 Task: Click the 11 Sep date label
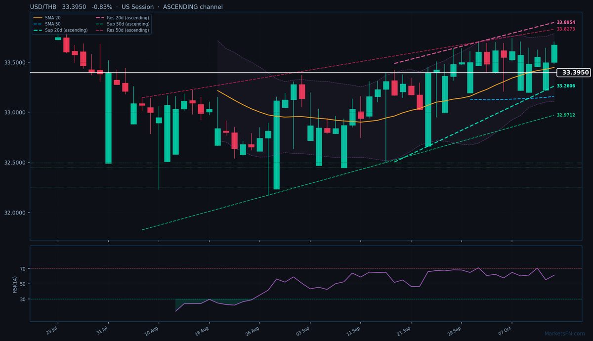click(x=353, y=330)
